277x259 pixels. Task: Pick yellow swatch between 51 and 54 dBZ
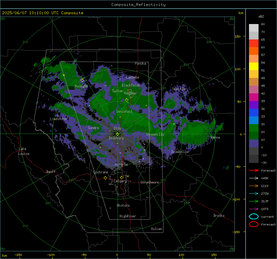(254, 67)
